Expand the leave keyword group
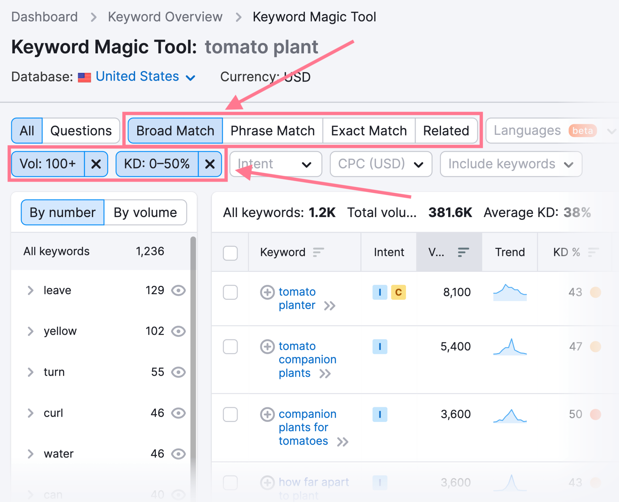This screenshot has width=619, height=502. [30, 290]
